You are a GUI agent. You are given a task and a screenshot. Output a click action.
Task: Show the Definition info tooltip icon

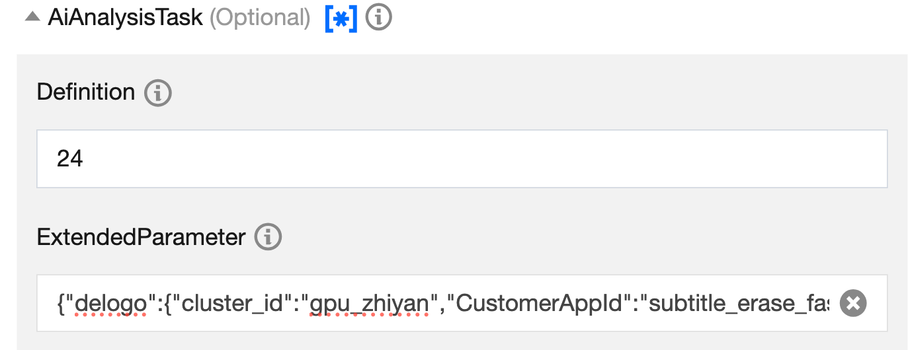158,92
